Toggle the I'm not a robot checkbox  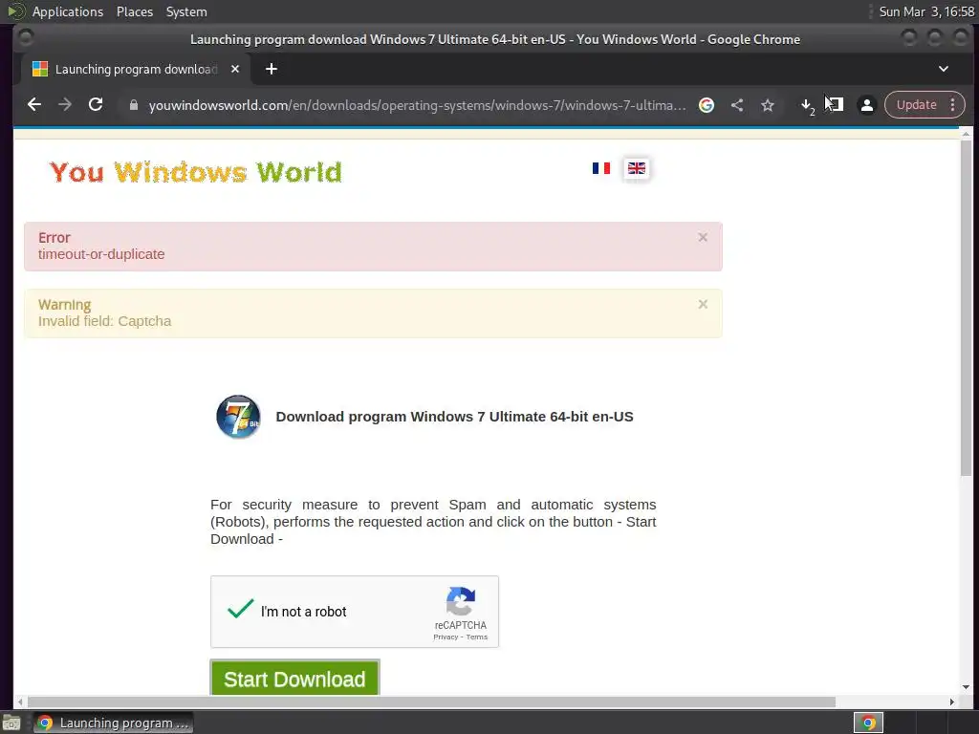pyautogui.click(x=240, y=609)
